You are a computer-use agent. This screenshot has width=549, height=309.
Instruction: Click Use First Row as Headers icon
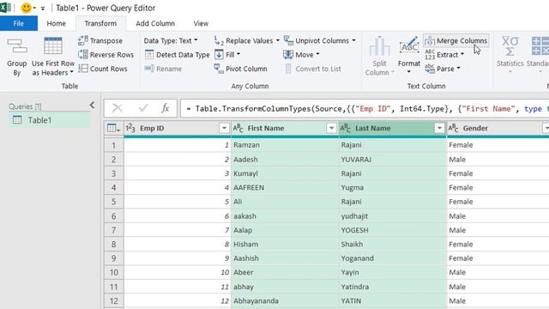click(x=53, y=46)
